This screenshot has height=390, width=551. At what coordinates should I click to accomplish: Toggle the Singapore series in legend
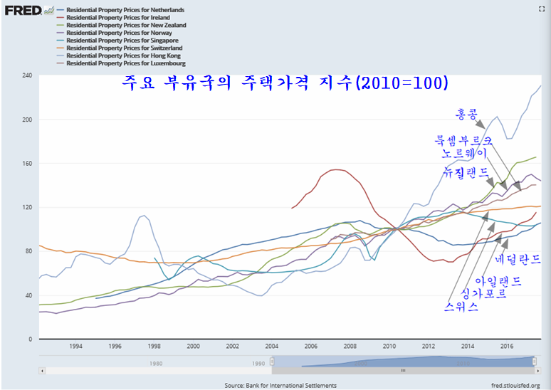pos(117,41)
